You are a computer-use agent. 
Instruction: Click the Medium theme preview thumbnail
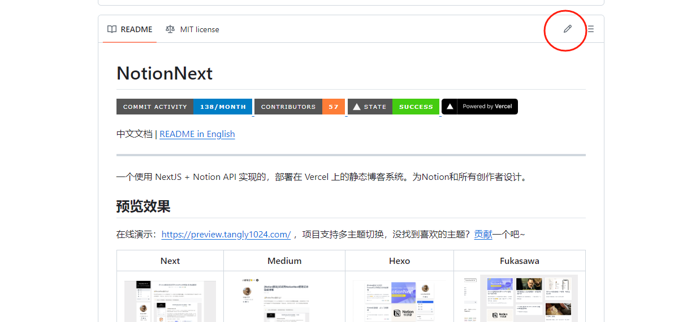(284, 299)
